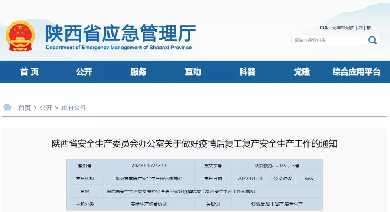Click 政府文件 in the breadcrumb

74,108
